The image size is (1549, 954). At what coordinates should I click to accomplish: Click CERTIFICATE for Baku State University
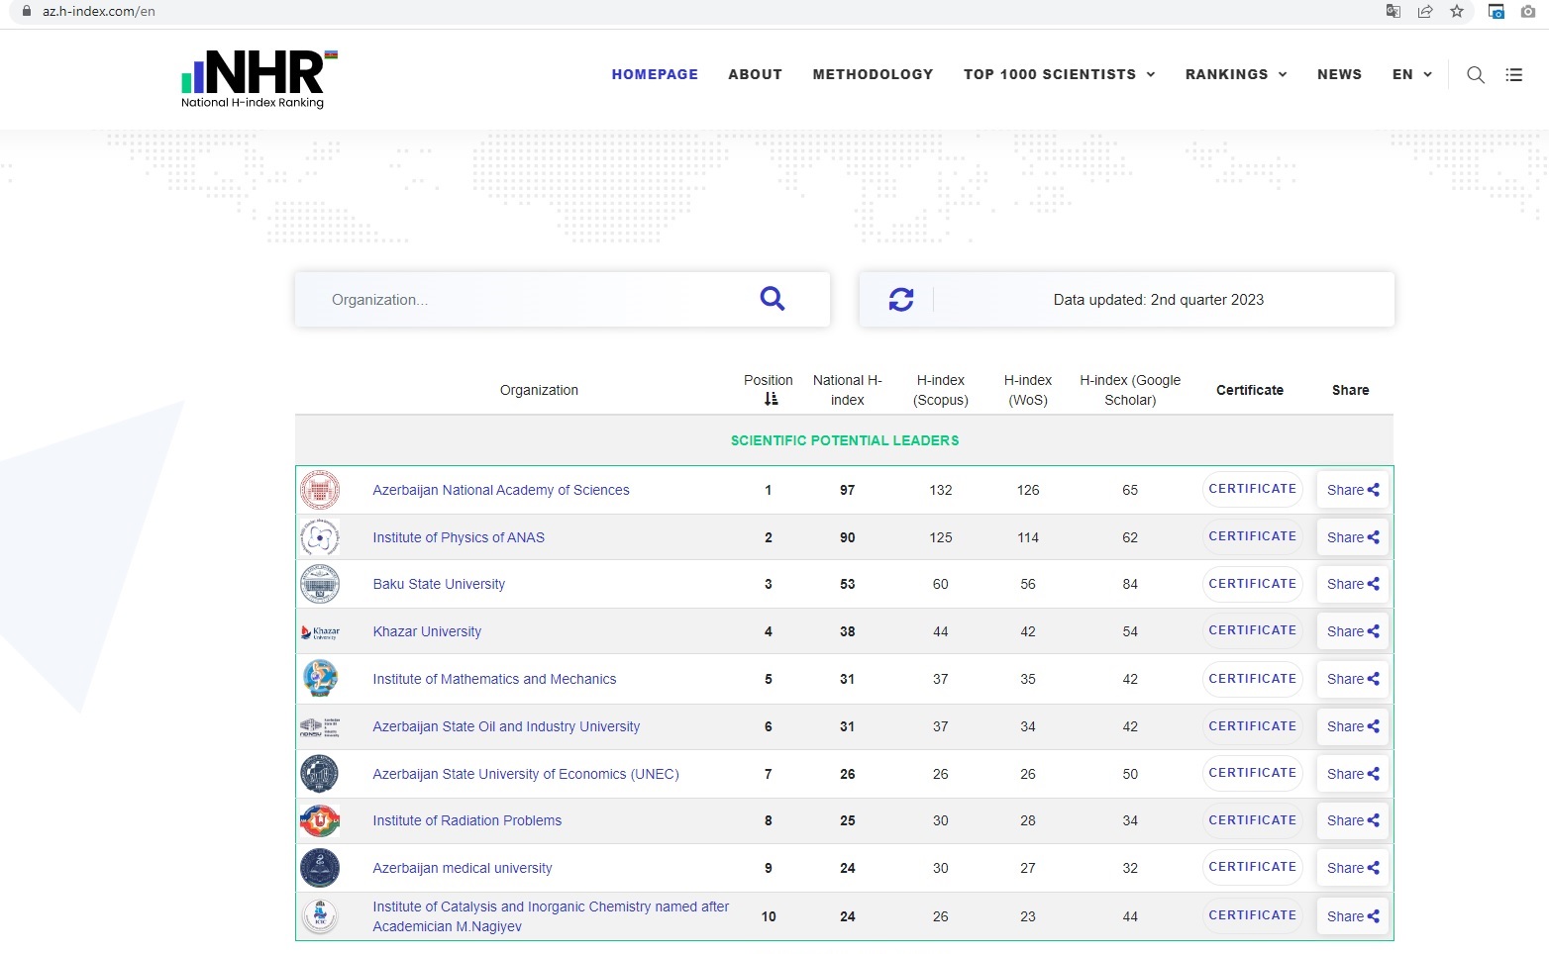1252,584
